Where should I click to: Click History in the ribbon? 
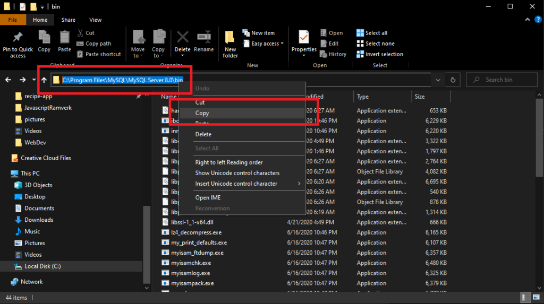(333, 55)
